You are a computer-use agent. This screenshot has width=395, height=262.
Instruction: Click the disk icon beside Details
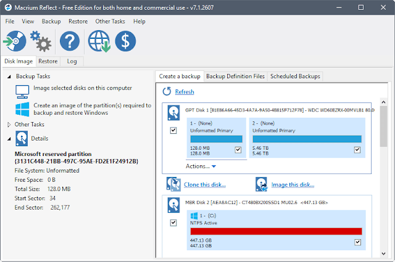22,139
